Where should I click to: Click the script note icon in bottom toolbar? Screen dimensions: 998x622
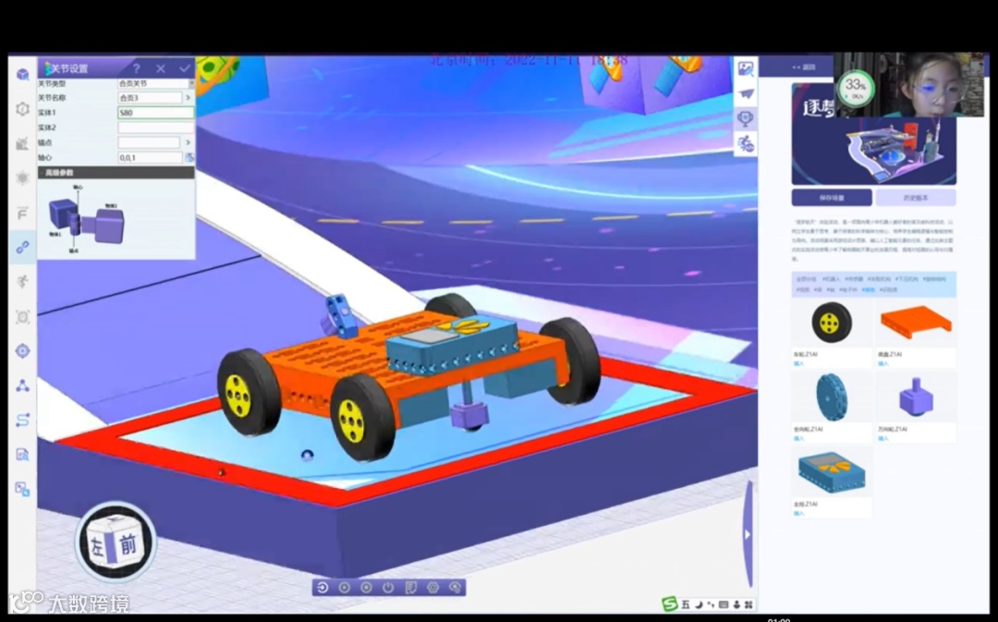(x=410, y=588)
